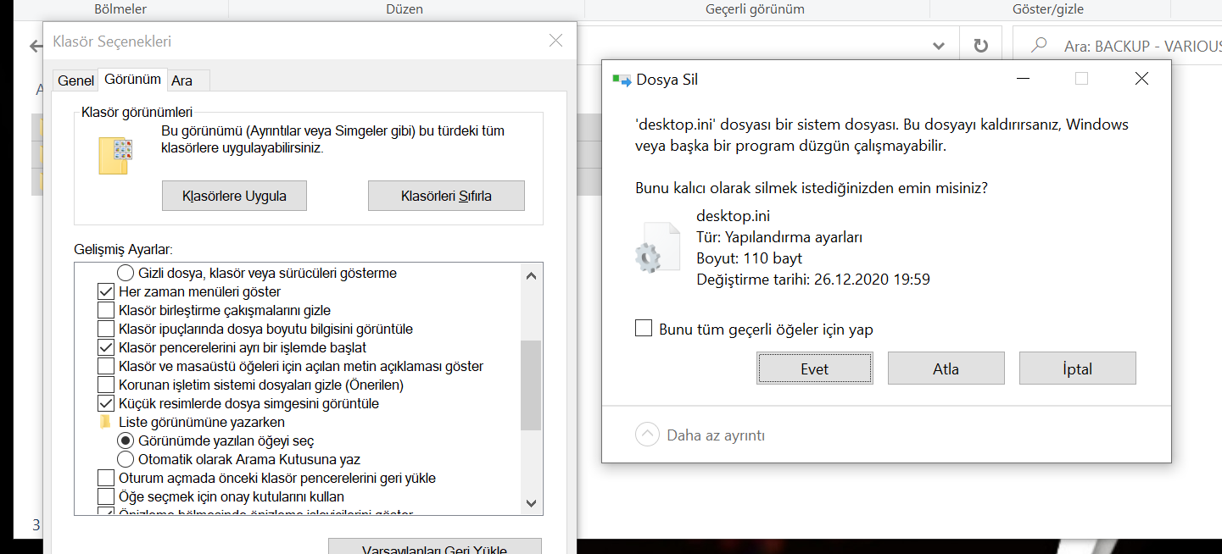
Task: Click the 'Geçerli görünüm' ribbon group
Action: (x=755, y=9)
